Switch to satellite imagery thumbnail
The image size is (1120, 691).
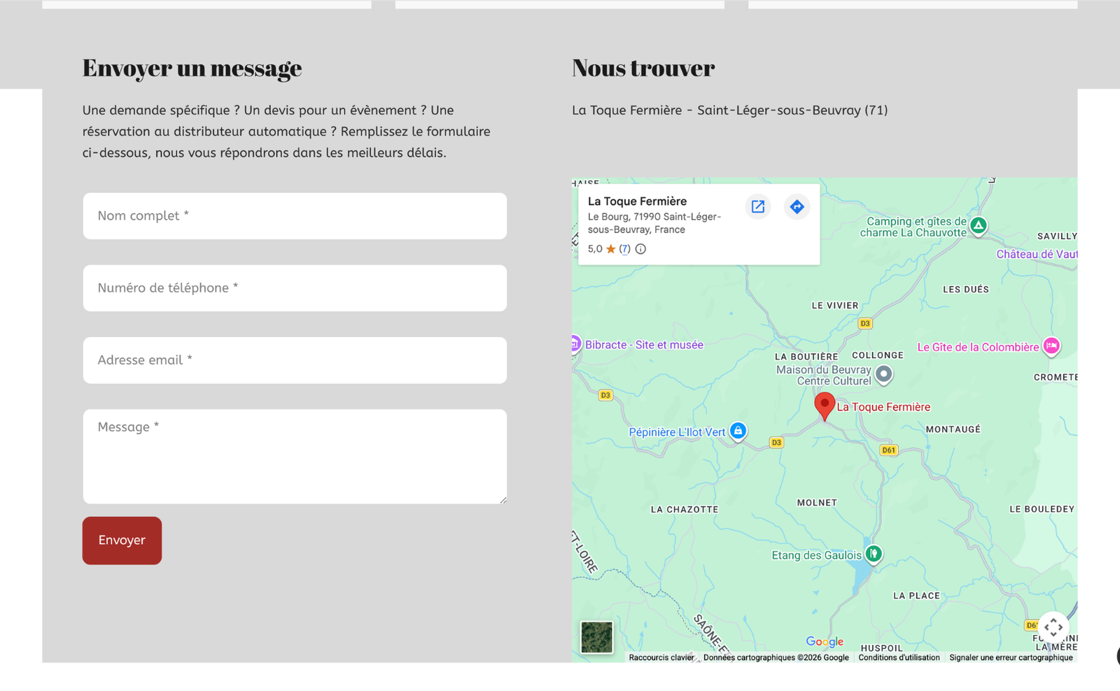[x=596, y=637]
